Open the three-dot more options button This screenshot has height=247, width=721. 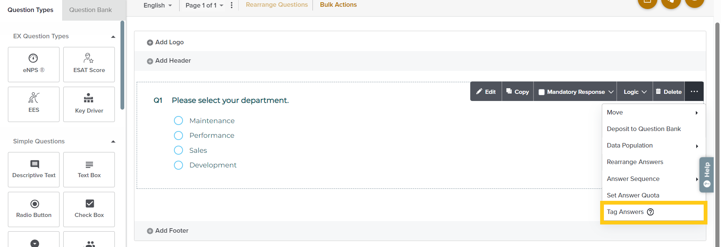[694, 92]
